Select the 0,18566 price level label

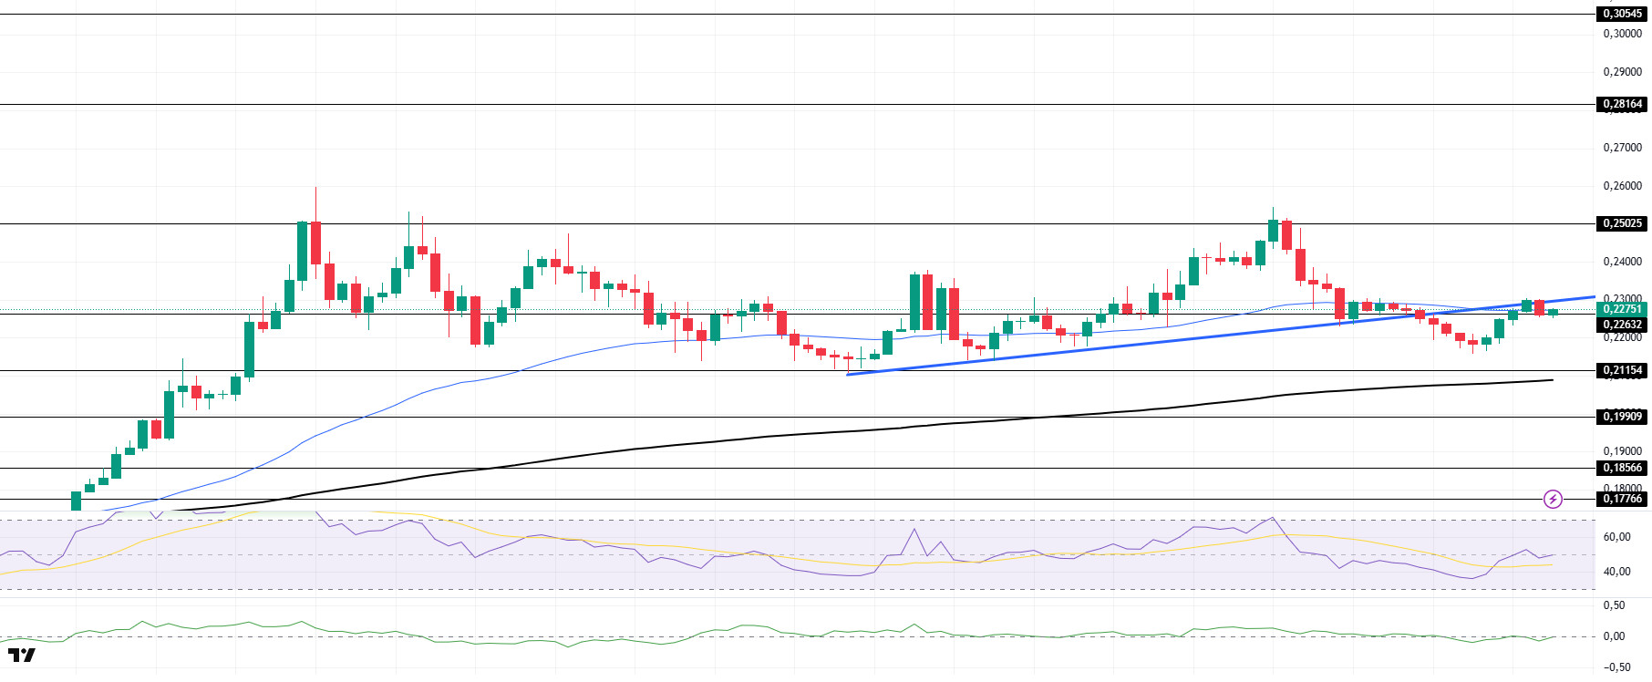coord(1623,468)
